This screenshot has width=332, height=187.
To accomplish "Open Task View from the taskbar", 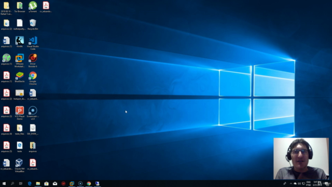I will [x=21, y=183].
